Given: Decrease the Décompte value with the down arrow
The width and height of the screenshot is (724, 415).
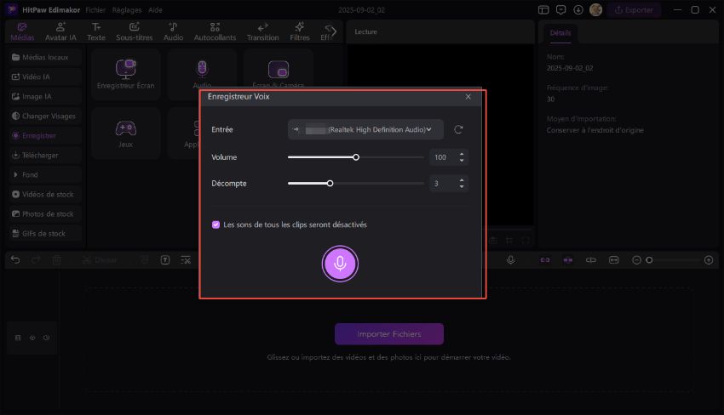Looking at the screenshot, I should pos(462,187).
